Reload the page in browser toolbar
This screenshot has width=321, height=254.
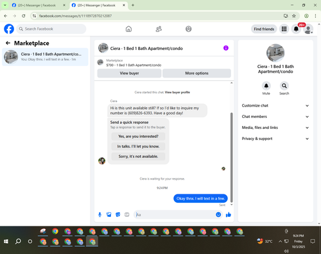[x=24, y=16]
